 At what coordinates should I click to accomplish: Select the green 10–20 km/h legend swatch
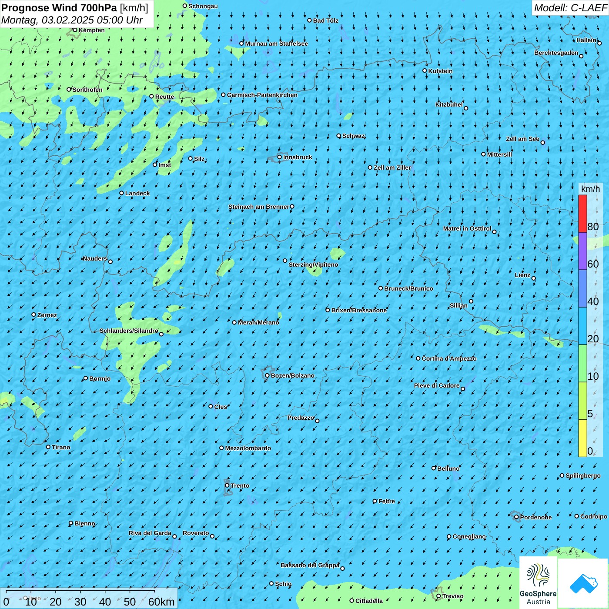point(582,363)
